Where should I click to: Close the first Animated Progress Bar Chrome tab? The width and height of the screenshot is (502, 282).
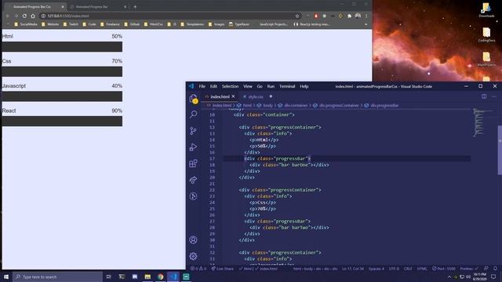(63, 7)
